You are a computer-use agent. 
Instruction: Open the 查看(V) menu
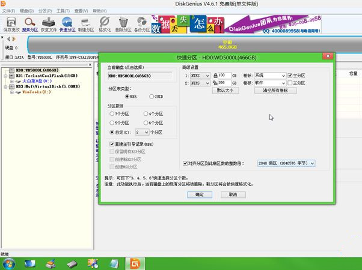[81, 11]
